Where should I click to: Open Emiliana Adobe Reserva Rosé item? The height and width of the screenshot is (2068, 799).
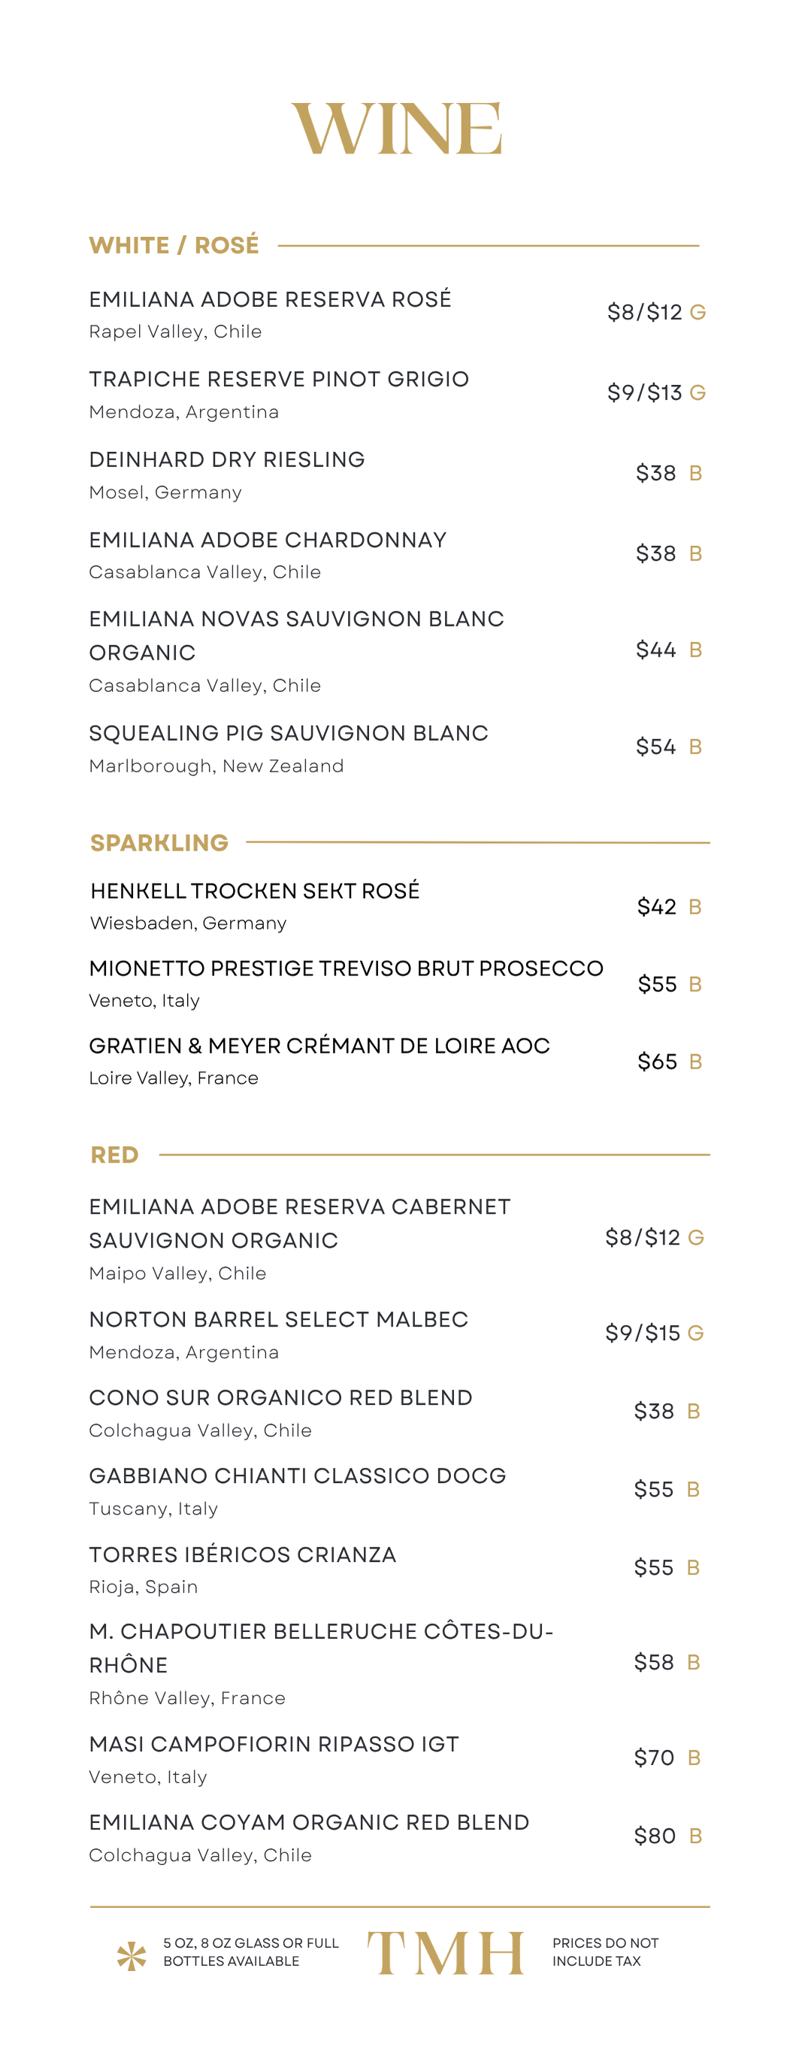[x=271, y=299]
